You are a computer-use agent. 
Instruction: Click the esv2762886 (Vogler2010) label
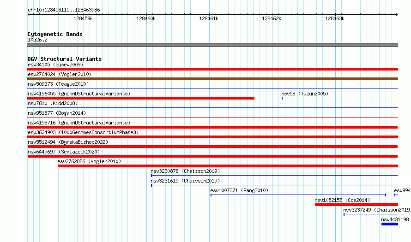click(90, 161)
